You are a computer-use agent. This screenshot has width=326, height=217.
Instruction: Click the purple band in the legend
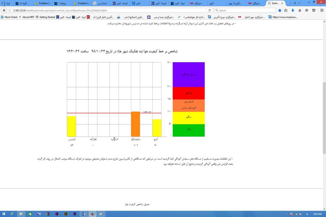point(189,74)
